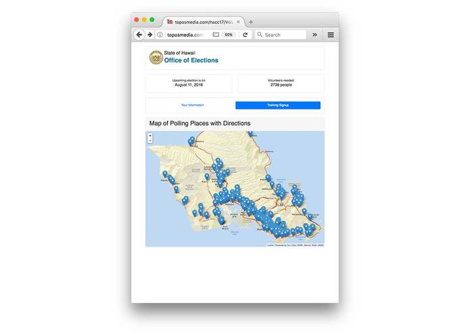Click the 2738 people volunteers count

(x=281, y=85)
